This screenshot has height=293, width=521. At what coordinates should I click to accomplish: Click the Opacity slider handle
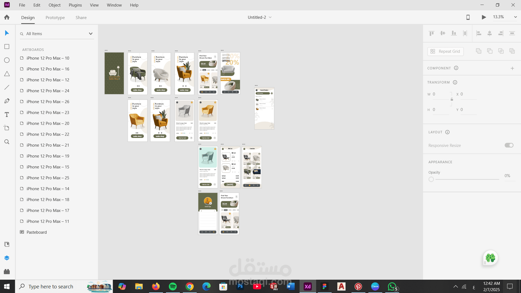(431, 179)
